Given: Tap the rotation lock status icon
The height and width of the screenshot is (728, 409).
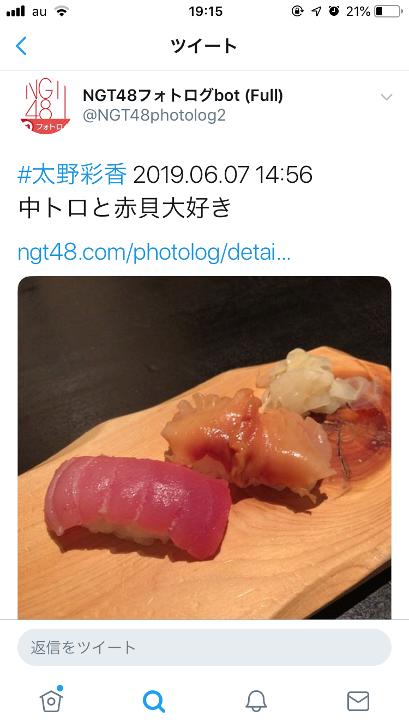Looking at the screenshot, I should [298, 11].
